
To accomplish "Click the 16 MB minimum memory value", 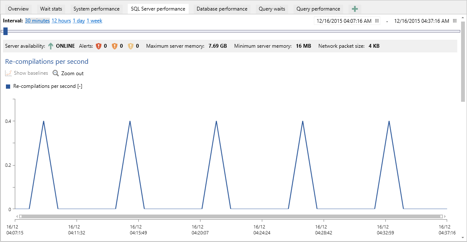I will click(303, 46).
